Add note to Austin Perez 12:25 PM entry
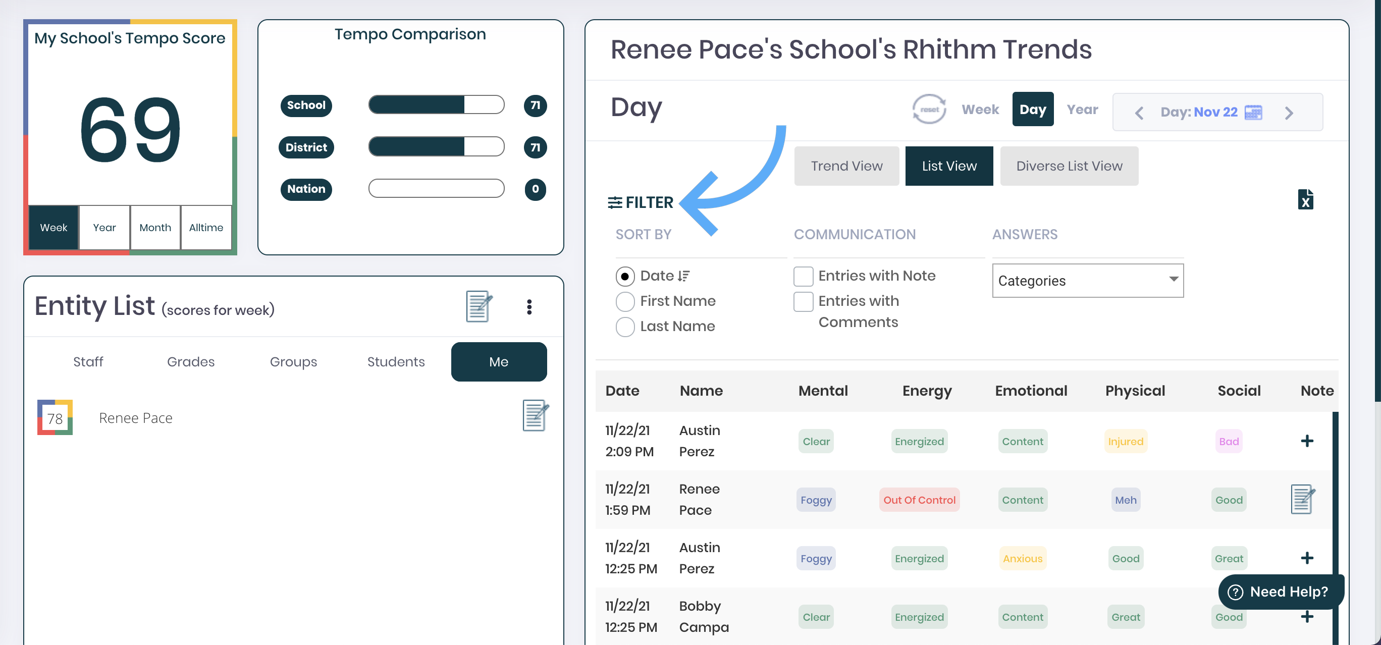 tap(1307, 558)
